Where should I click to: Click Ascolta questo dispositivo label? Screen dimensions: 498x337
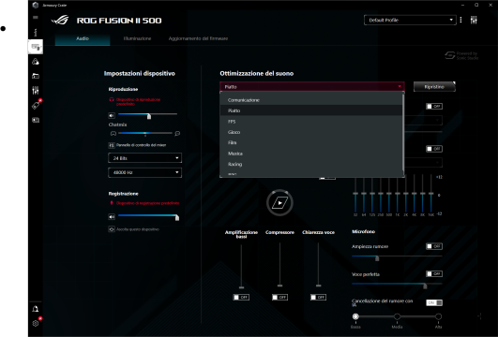tap(138, 229)
